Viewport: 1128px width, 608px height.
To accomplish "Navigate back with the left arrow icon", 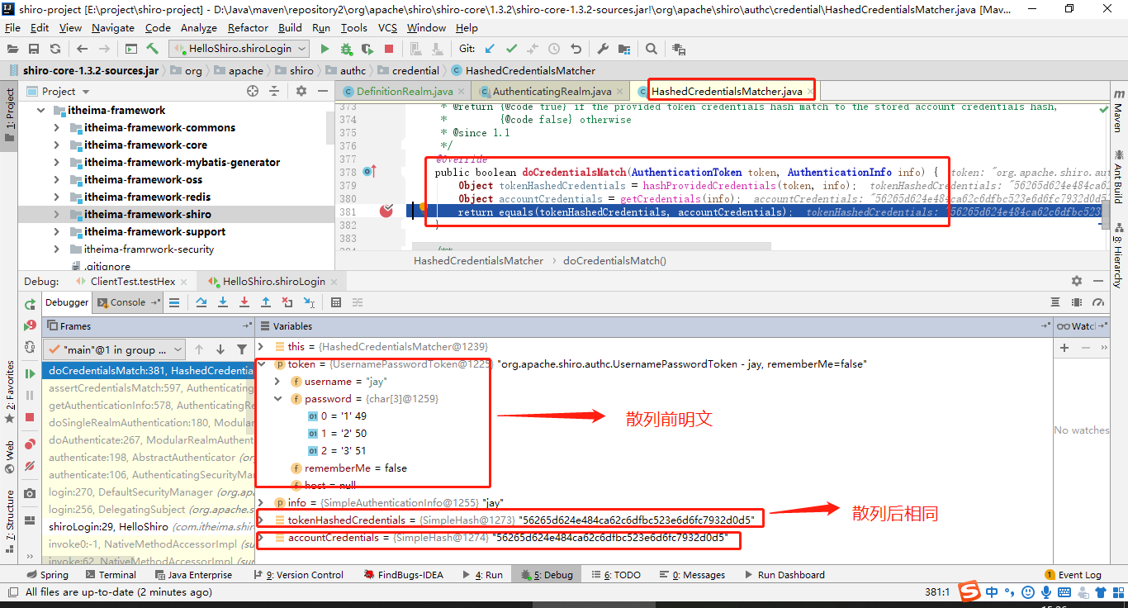I will tap(82, 49).
